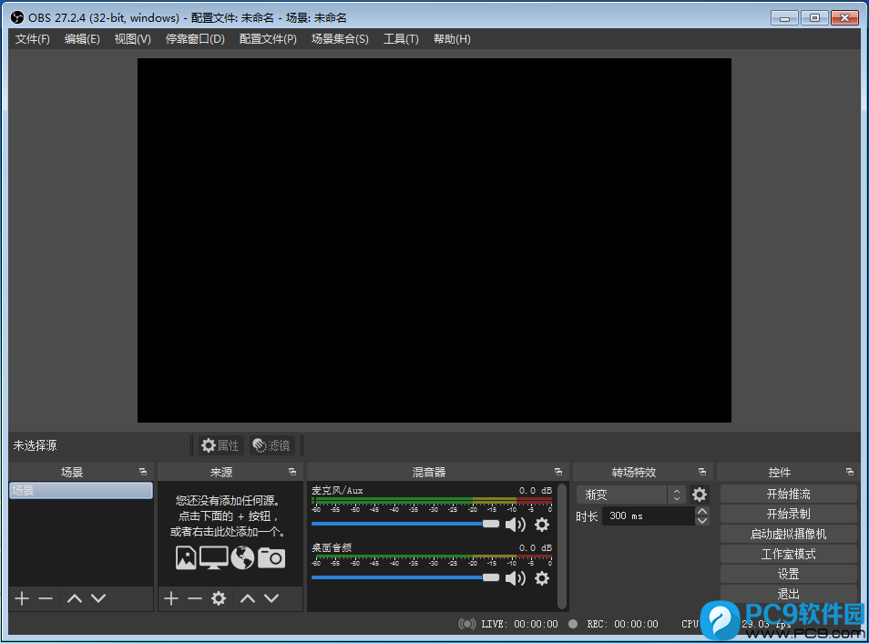Click the 未选择源 label

point(35,445)
